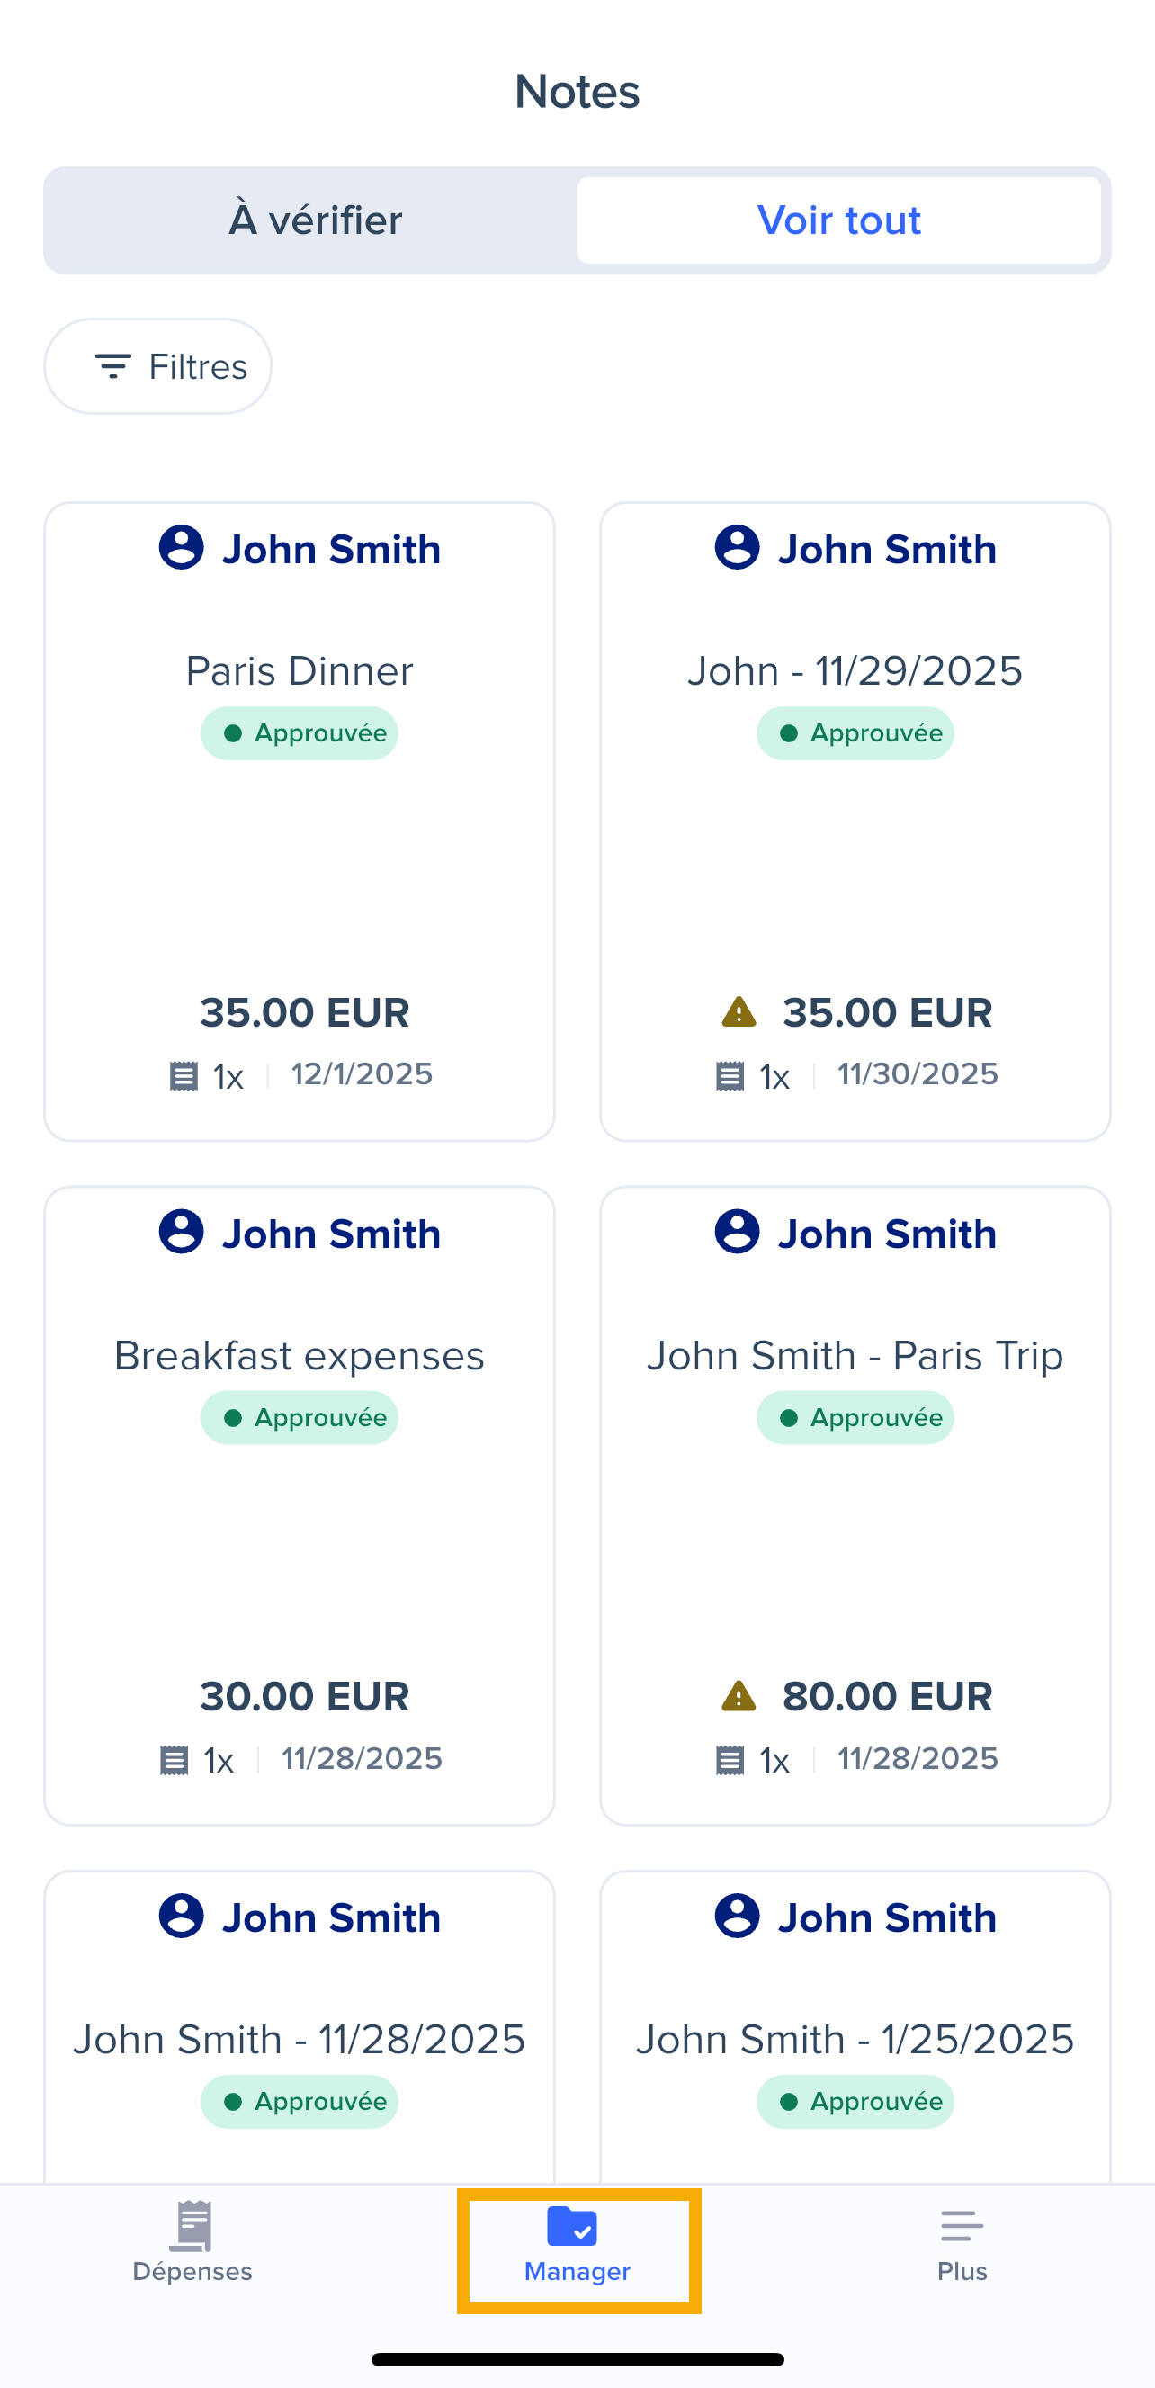Click Approuvée badge on Paris Dinner
Viewport: 1155px width, 2388px height.
coord(300,733)
